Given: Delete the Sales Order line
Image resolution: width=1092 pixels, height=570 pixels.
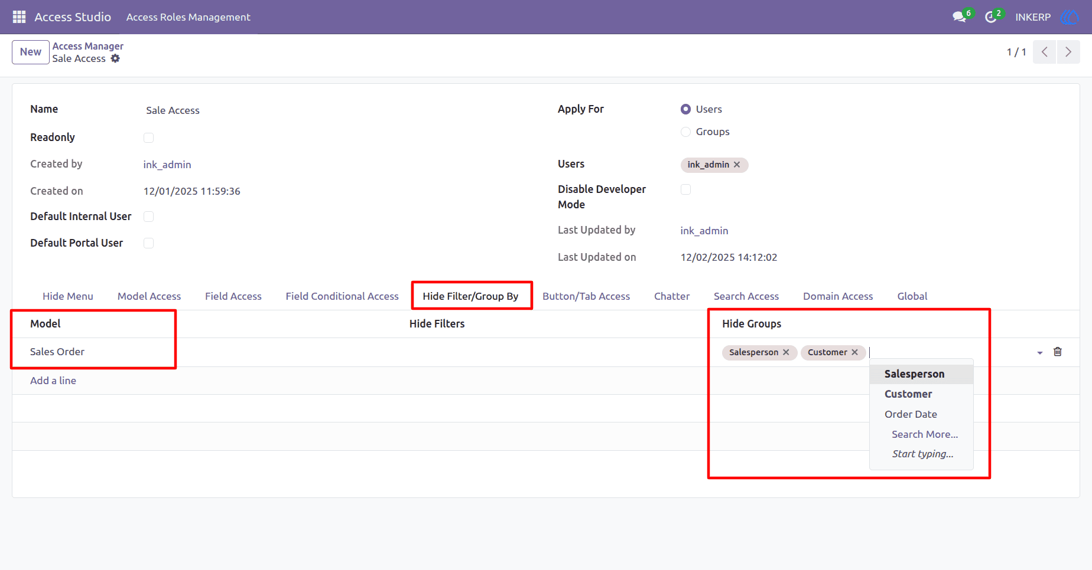Looking at the screenshot, I should (x=1058, y=352).
